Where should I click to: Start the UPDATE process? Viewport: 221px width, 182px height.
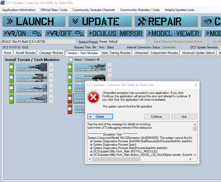(100, 21)
